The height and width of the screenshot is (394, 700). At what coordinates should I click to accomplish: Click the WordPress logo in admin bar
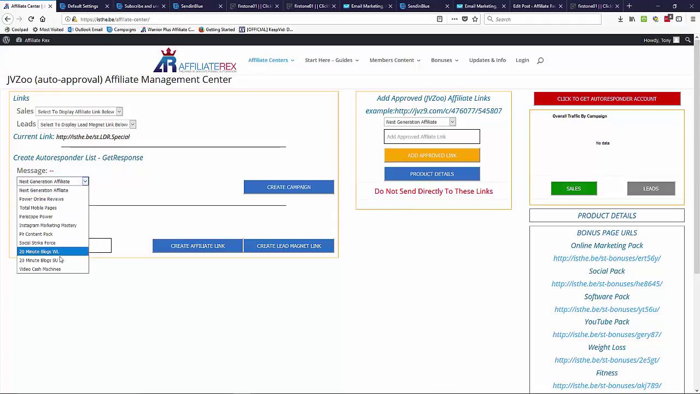[x=6, y=40]
